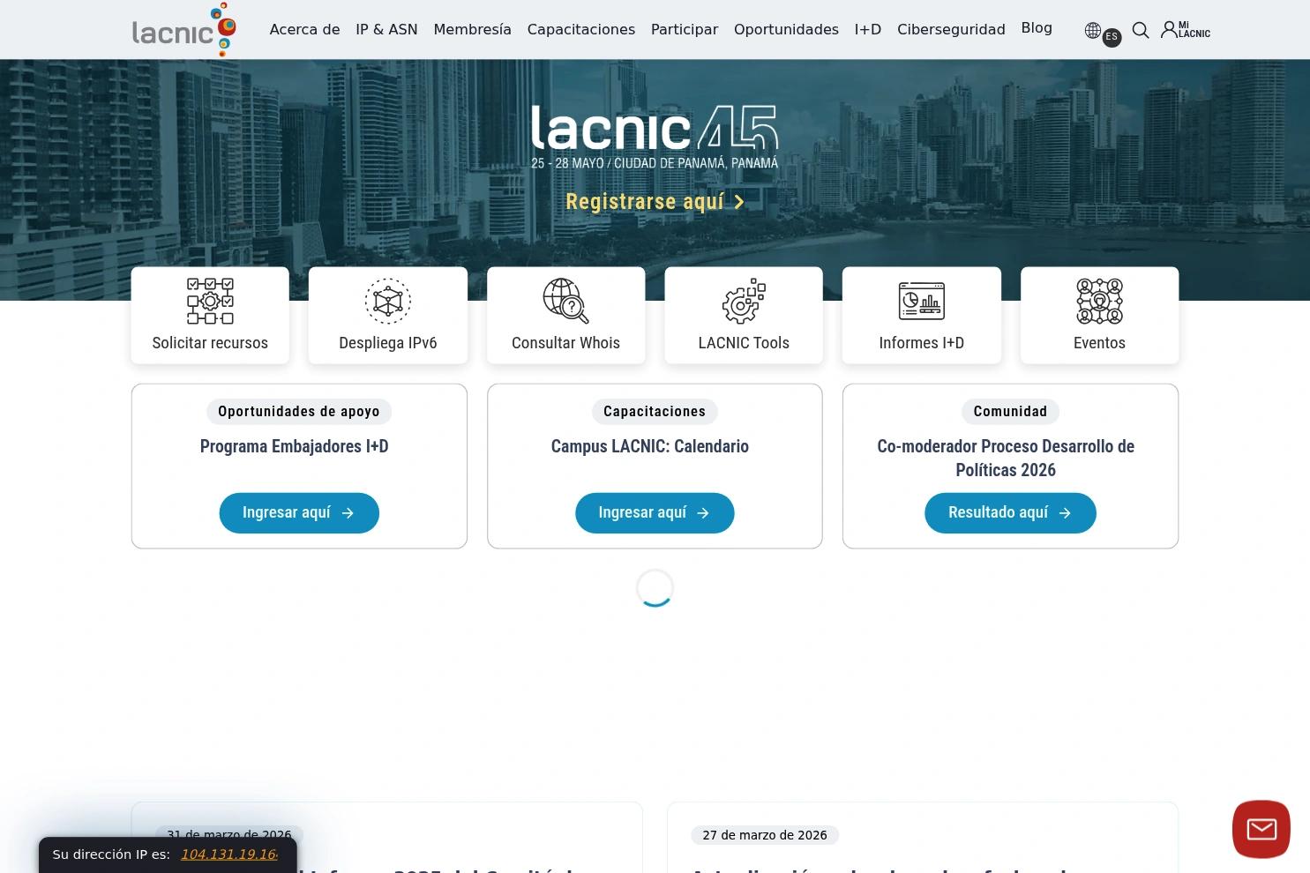Click the LACNIC Tools gear icon
Image resolution: width=1310 pixels, height=873 pixels.
744,302
